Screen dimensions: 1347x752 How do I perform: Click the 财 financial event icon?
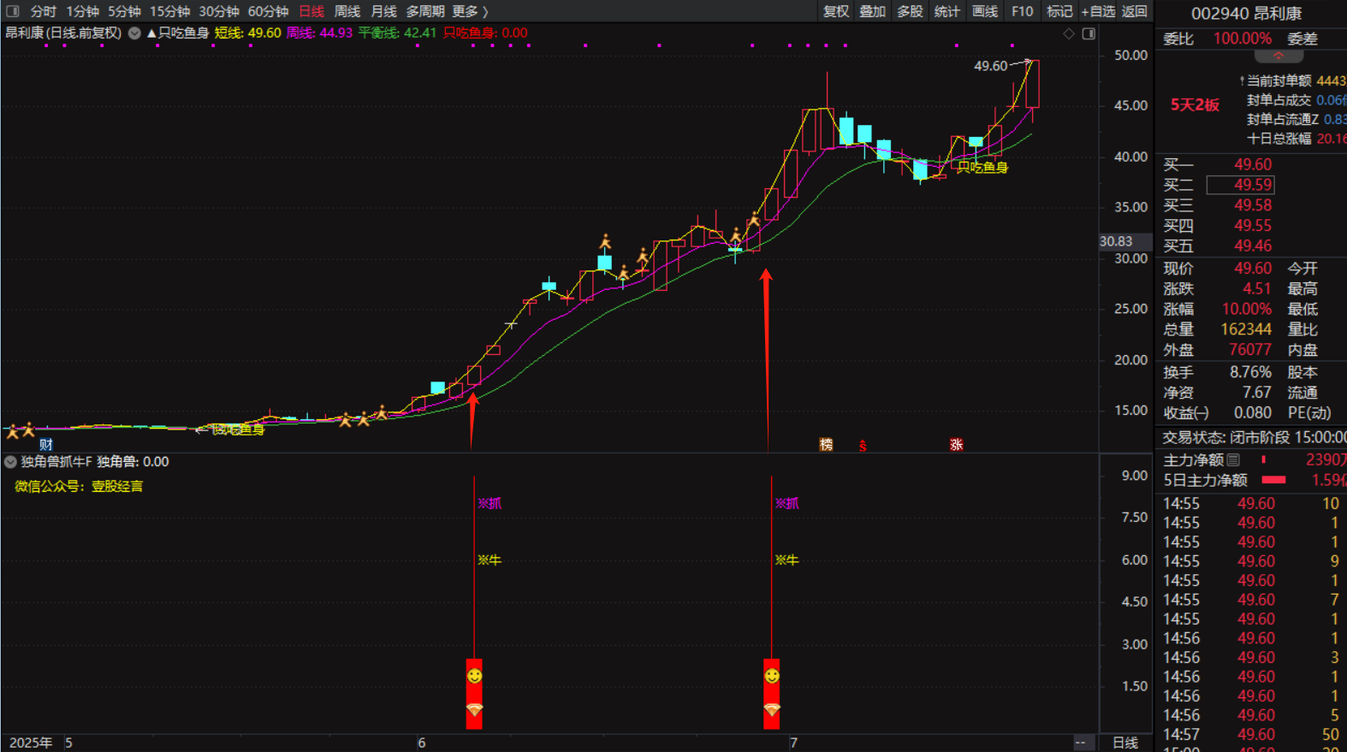pyautogui.click(x=46, y=444)
